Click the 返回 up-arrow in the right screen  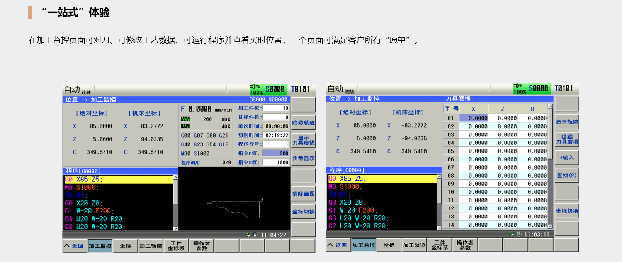(x=330, y=245)
